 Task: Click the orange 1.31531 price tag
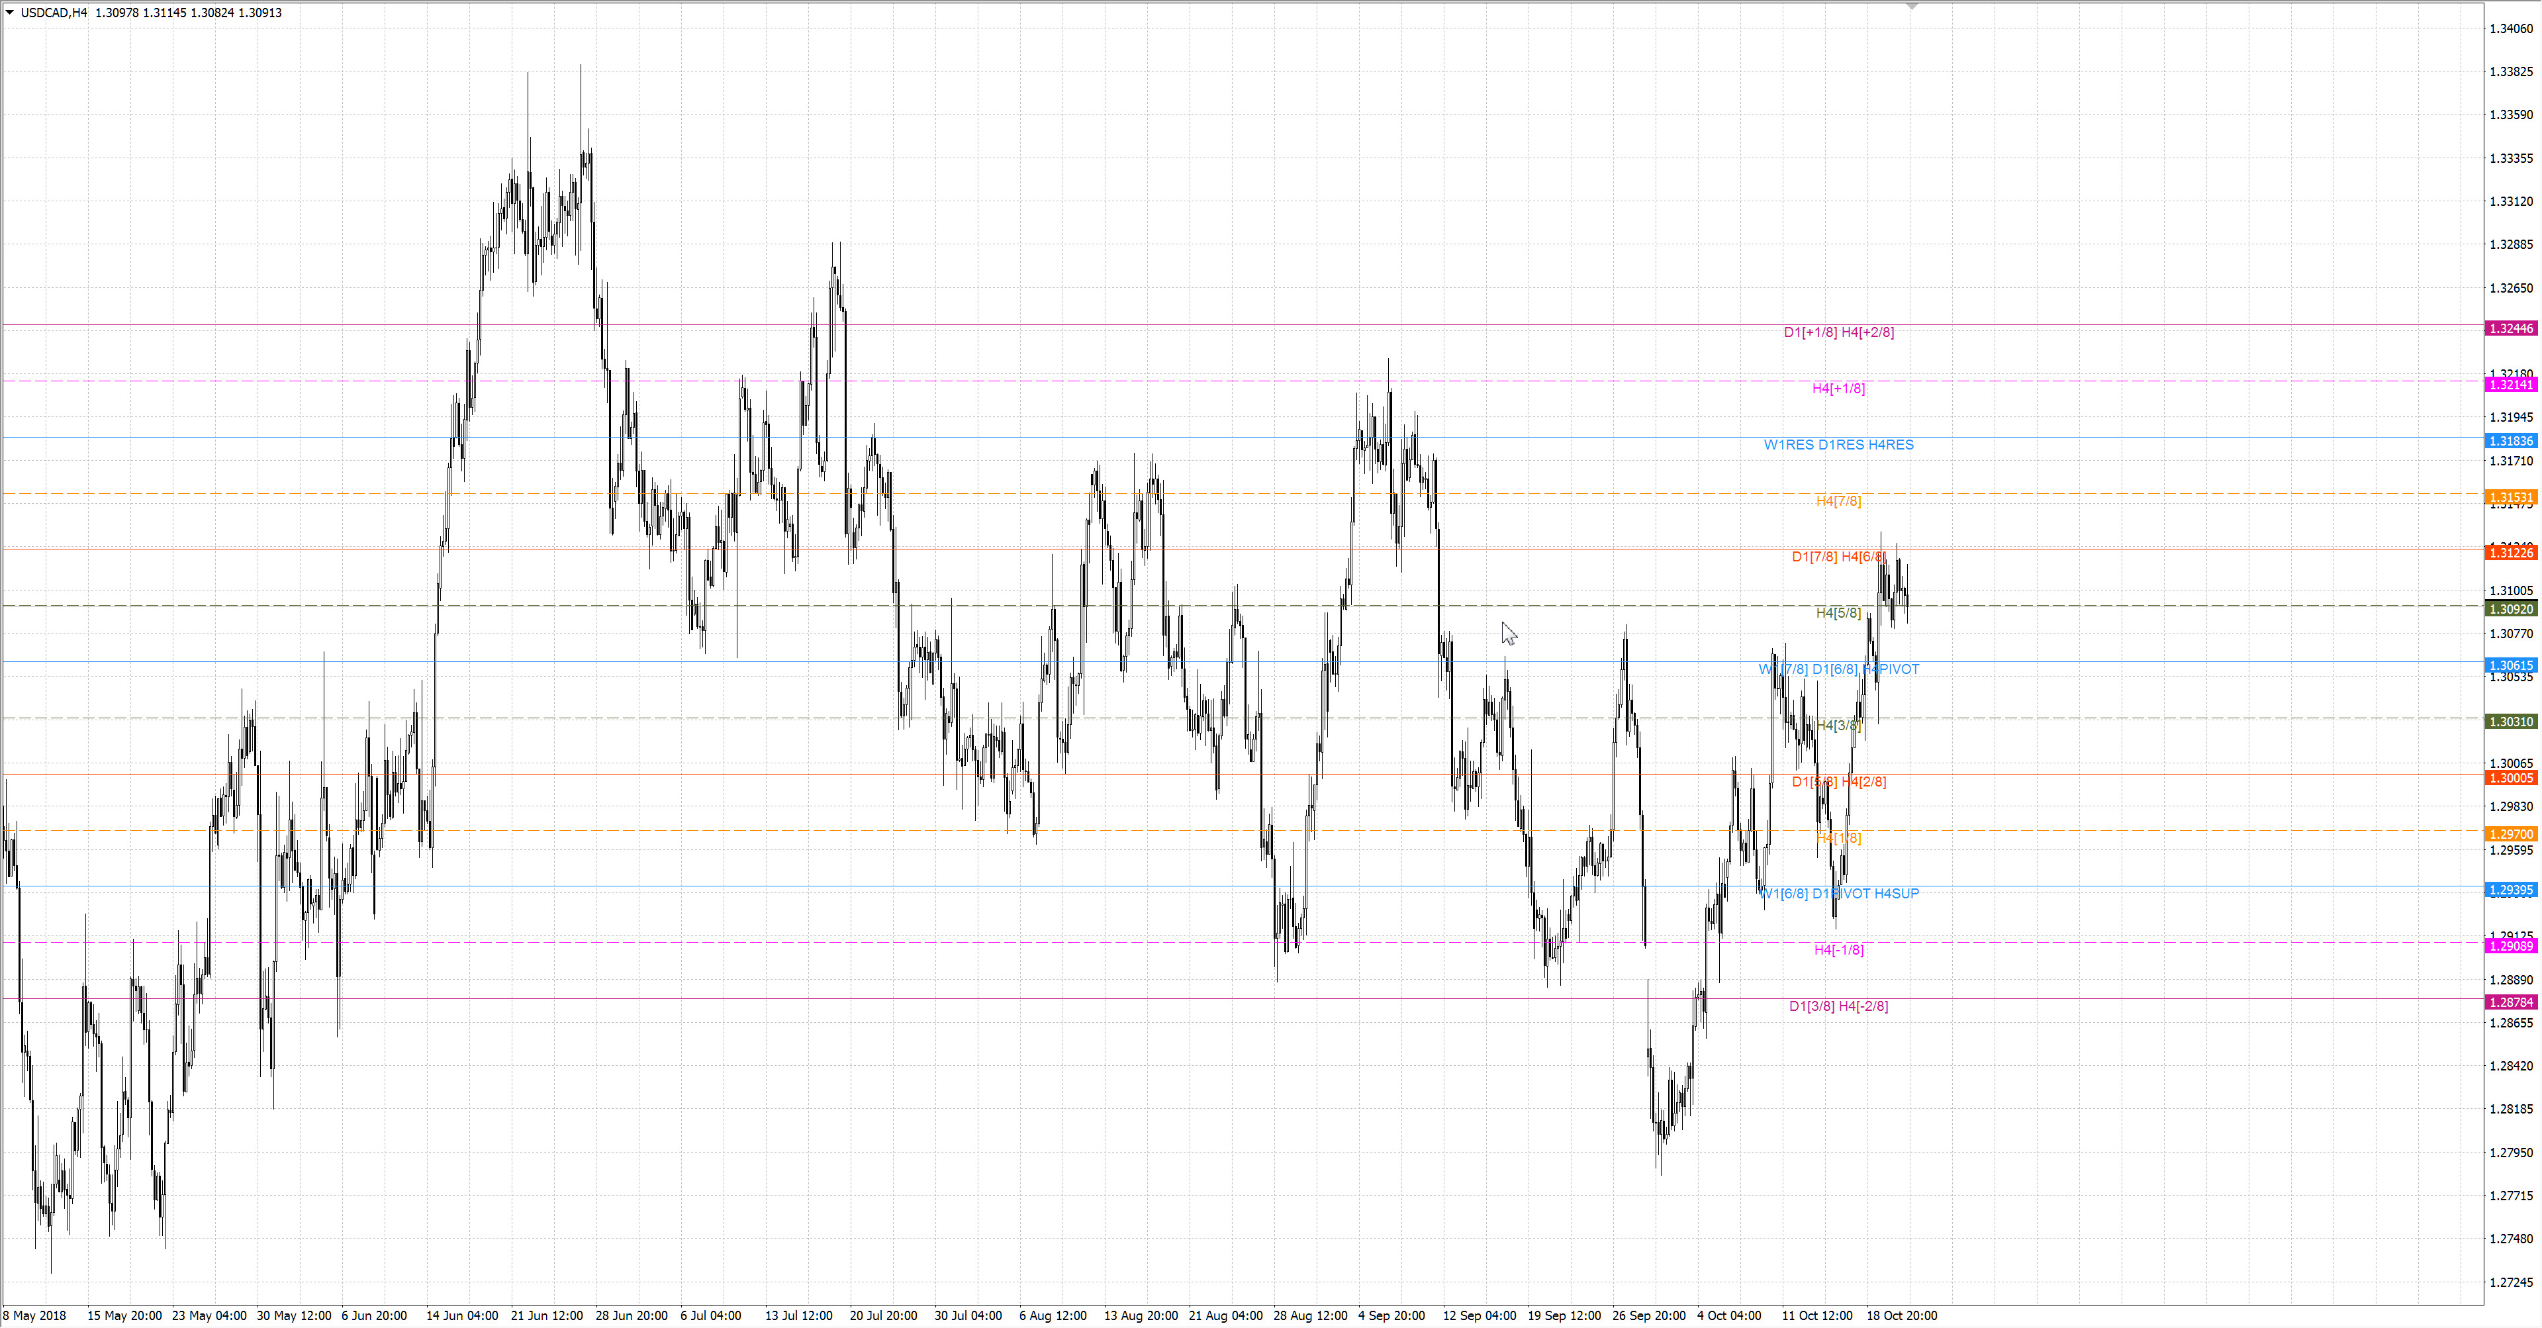tap(2512, 497)
